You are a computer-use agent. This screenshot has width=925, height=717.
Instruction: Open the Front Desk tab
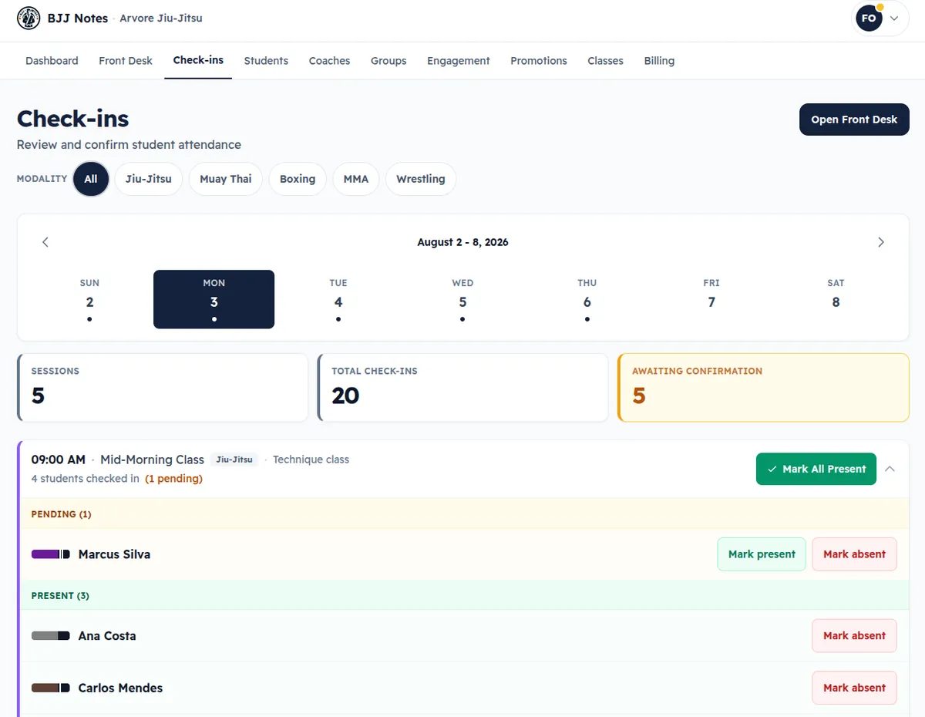[126, 61]
